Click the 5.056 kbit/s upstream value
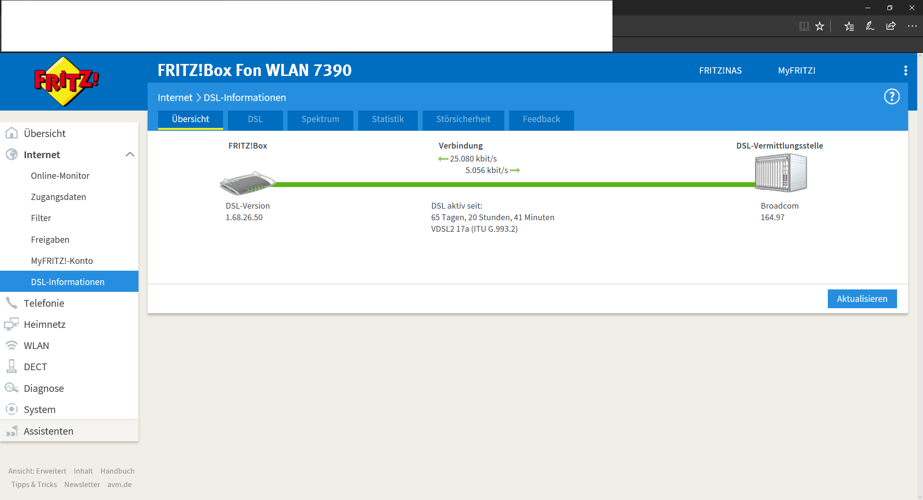 486,170
